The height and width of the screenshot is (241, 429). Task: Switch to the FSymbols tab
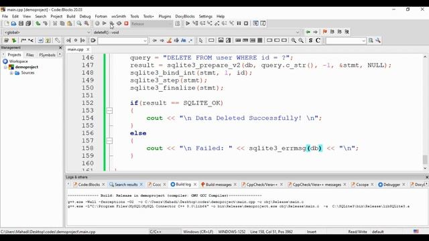click(x=47, y=55)
